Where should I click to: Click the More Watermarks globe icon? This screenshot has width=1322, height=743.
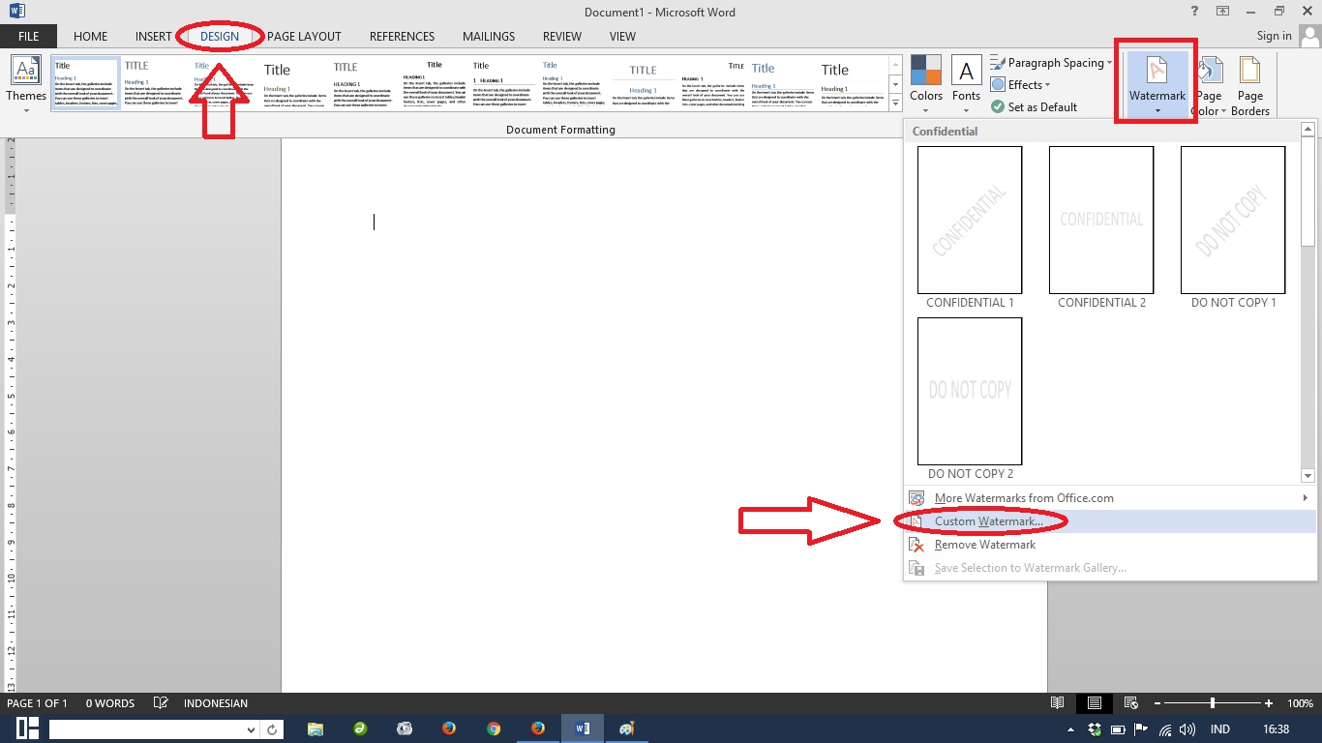coord(916,498)
